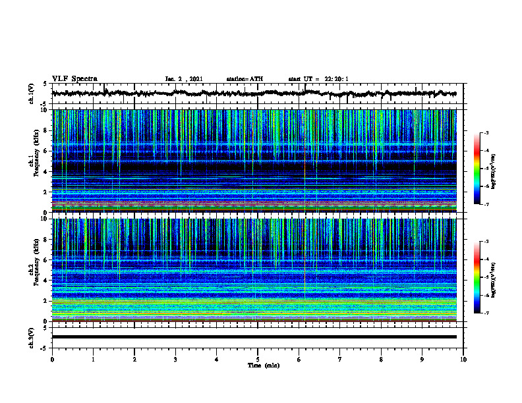This screenshot has height=403, width=522.
Task: Click the "-7" label on ch.1 colorbar
Action: click(x=486, y=204)
